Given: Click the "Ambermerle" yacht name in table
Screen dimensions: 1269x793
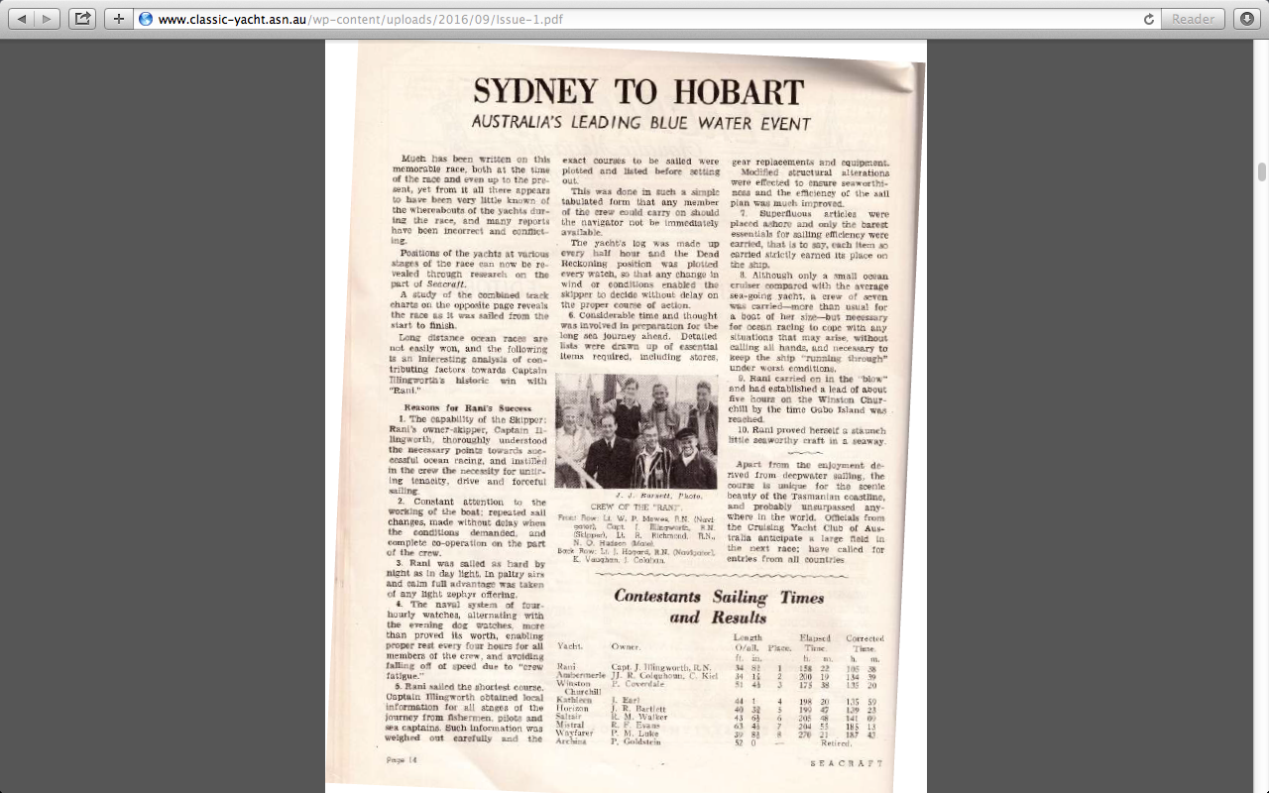Looking at the screenshot, I should click(580, 675).
